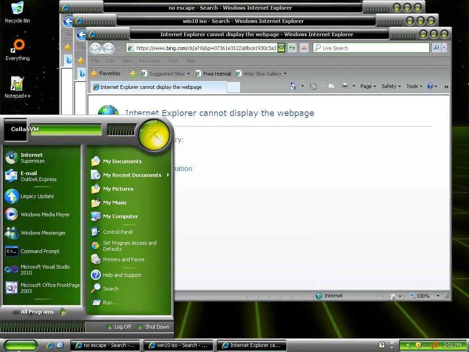Click the Stop loading X icon
This screenshot has width=469, height=352.
coord(304,48)
